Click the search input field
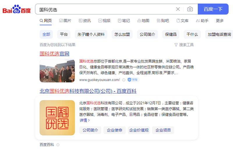Screen dimensions: 233x151 [105, 9]
